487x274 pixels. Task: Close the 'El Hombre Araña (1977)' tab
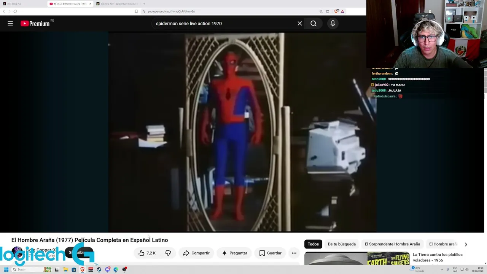[x=90, y=4]
